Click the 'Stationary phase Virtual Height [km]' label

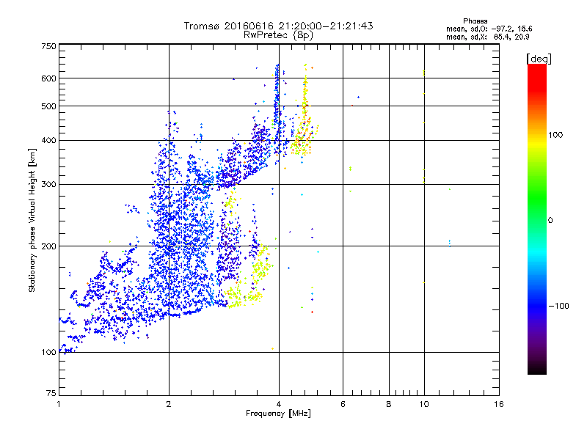[x=32, y=221]
